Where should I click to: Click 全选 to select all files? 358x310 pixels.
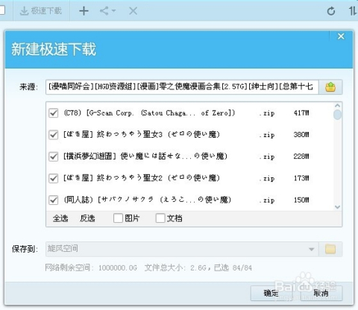point(60,218)
